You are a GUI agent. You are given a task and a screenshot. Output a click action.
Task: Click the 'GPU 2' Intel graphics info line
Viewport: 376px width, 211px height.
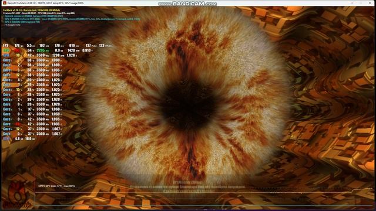pos(22,22)
